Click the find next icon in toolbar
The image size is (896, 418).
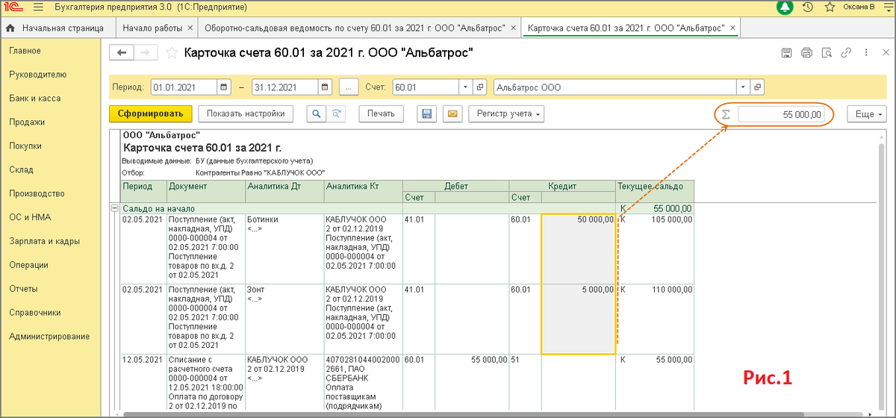pos(337,113)
